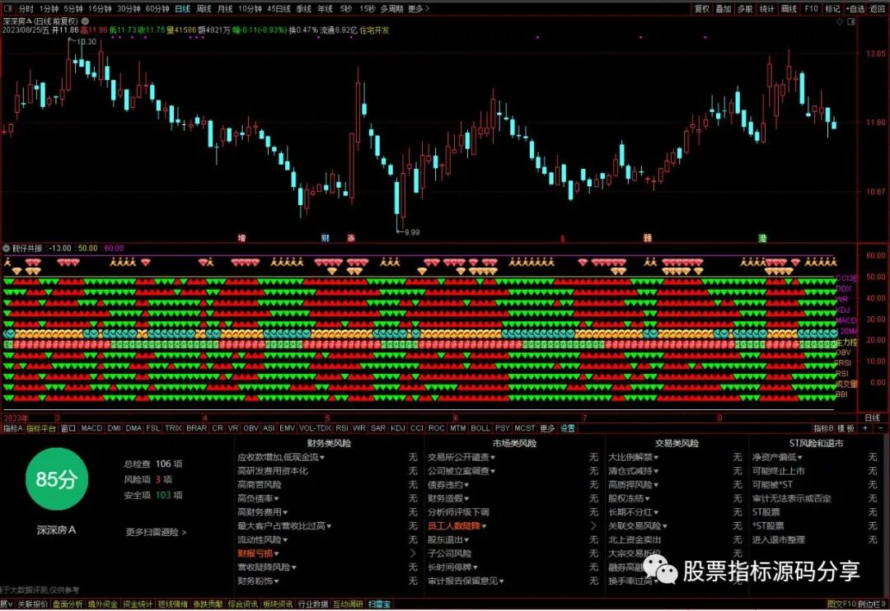Click the 多股 toolbar button

pos(745,9)
